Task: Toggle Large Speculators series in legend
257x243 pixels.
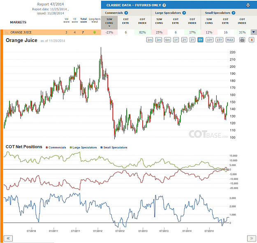Action: point(83,147)
